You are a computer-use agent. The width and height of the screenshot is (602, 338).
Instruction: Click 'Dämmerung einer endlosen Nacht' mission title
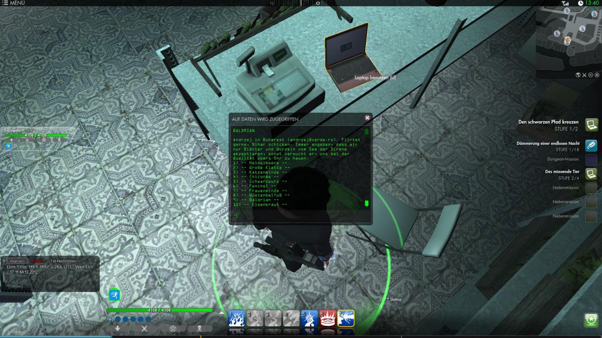point(548,143)
